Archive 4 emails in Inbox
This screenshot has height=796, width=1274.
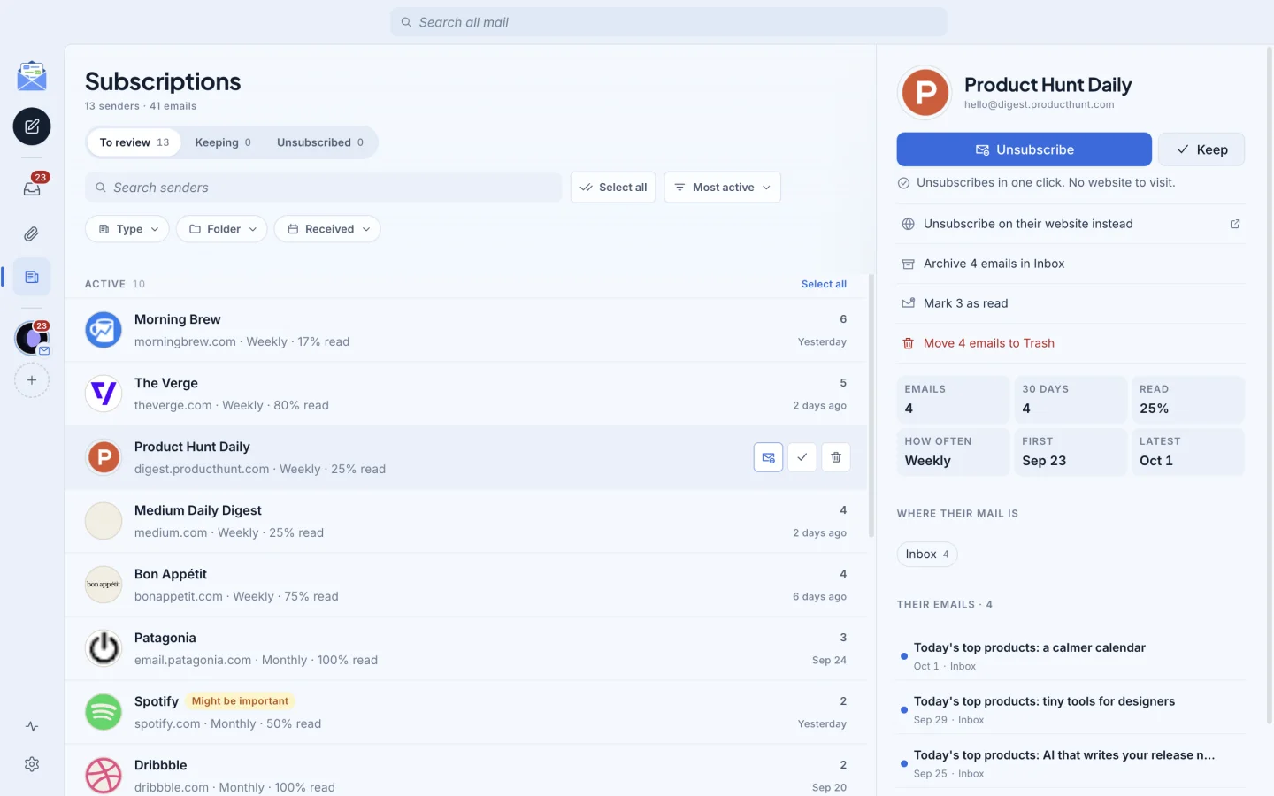click(x=1071, y=264)
